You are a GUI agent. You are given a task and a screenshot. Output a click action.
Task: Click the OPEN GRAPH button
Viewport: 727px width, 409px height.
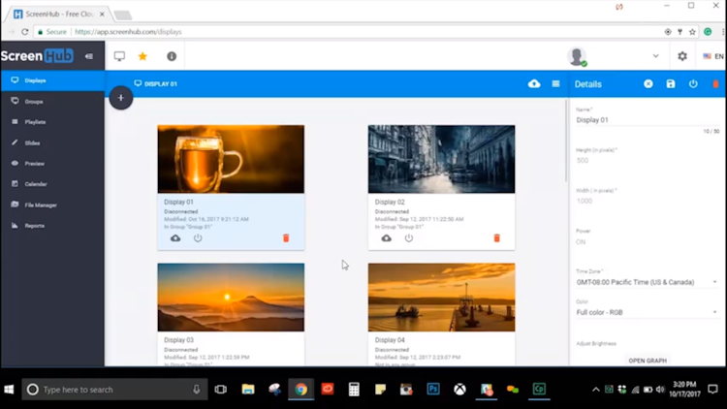[648, 361]
